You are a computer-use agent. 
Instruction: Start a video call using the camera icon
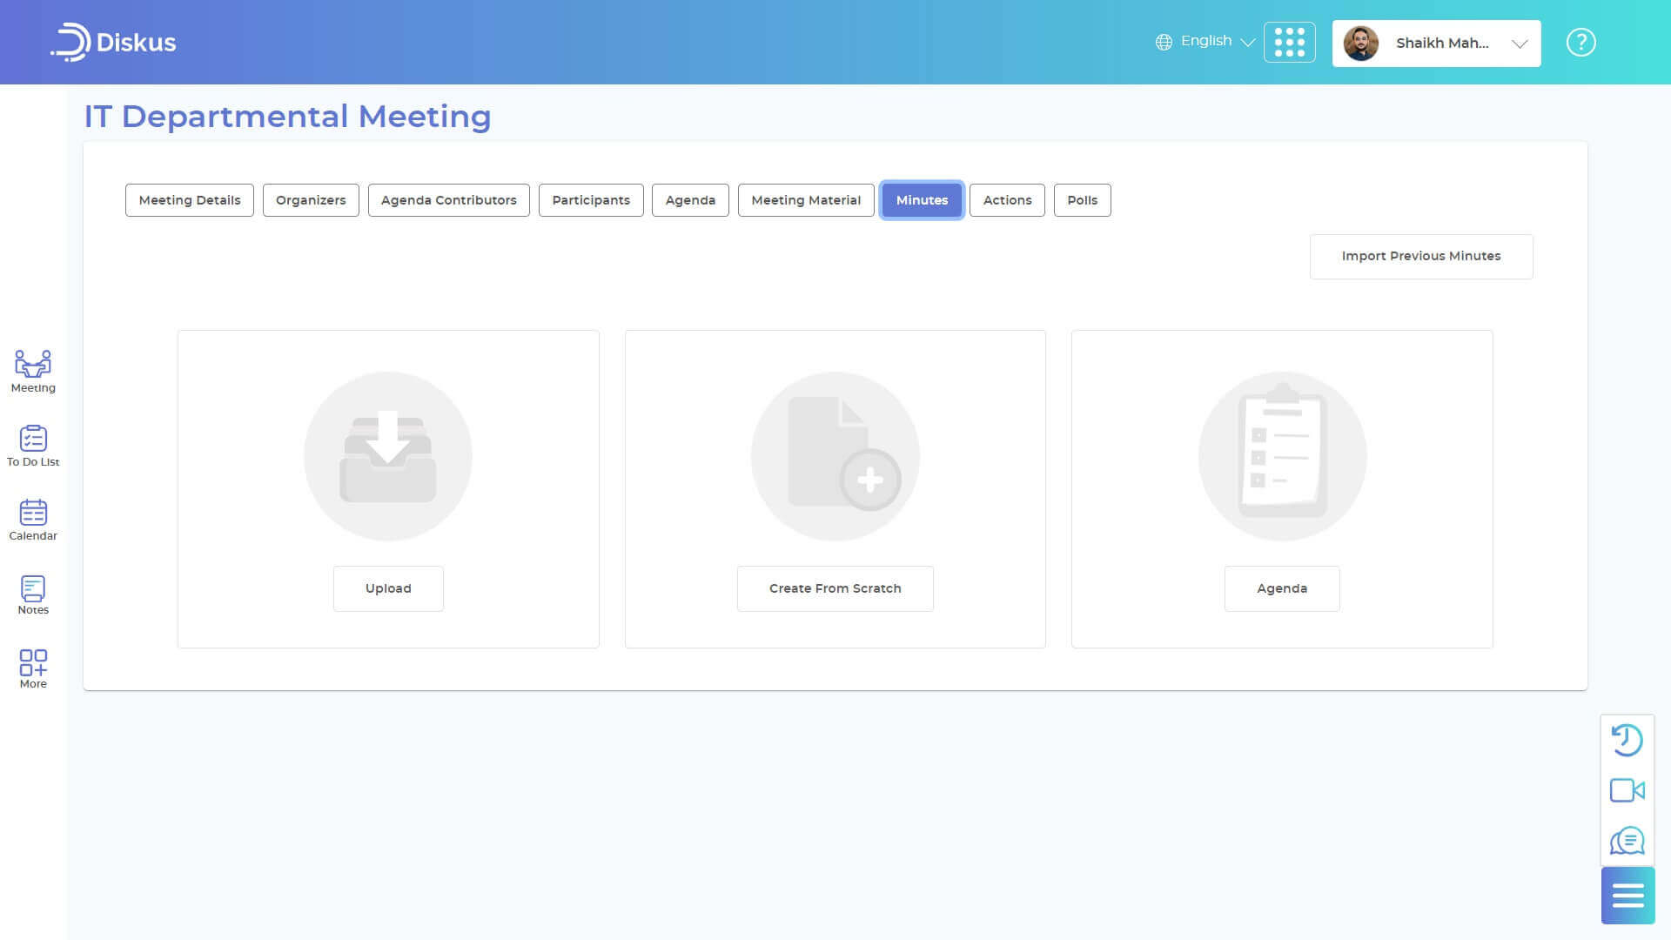[1627, 790]
